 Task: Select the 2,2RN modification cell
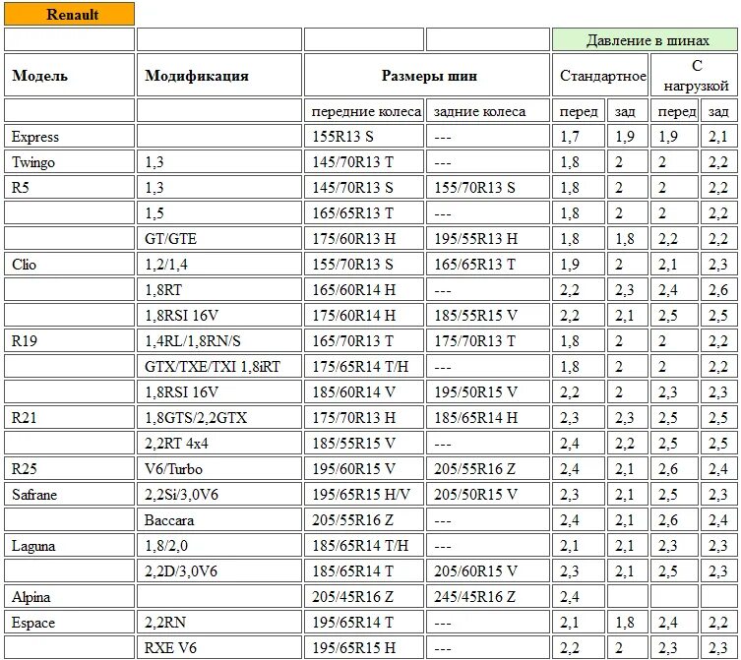tap(219, 622)
